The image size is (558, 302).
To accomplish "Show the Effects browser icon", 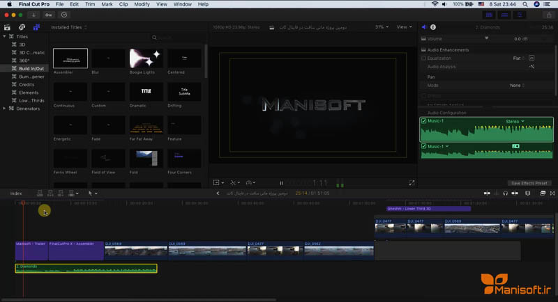I will click(543, 193).
